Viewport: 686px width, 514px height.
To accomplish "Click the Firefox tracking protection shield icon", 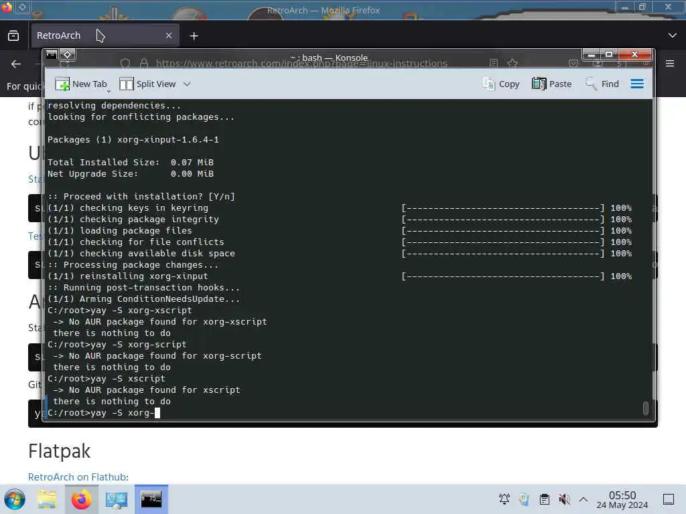I will point(125,64).
